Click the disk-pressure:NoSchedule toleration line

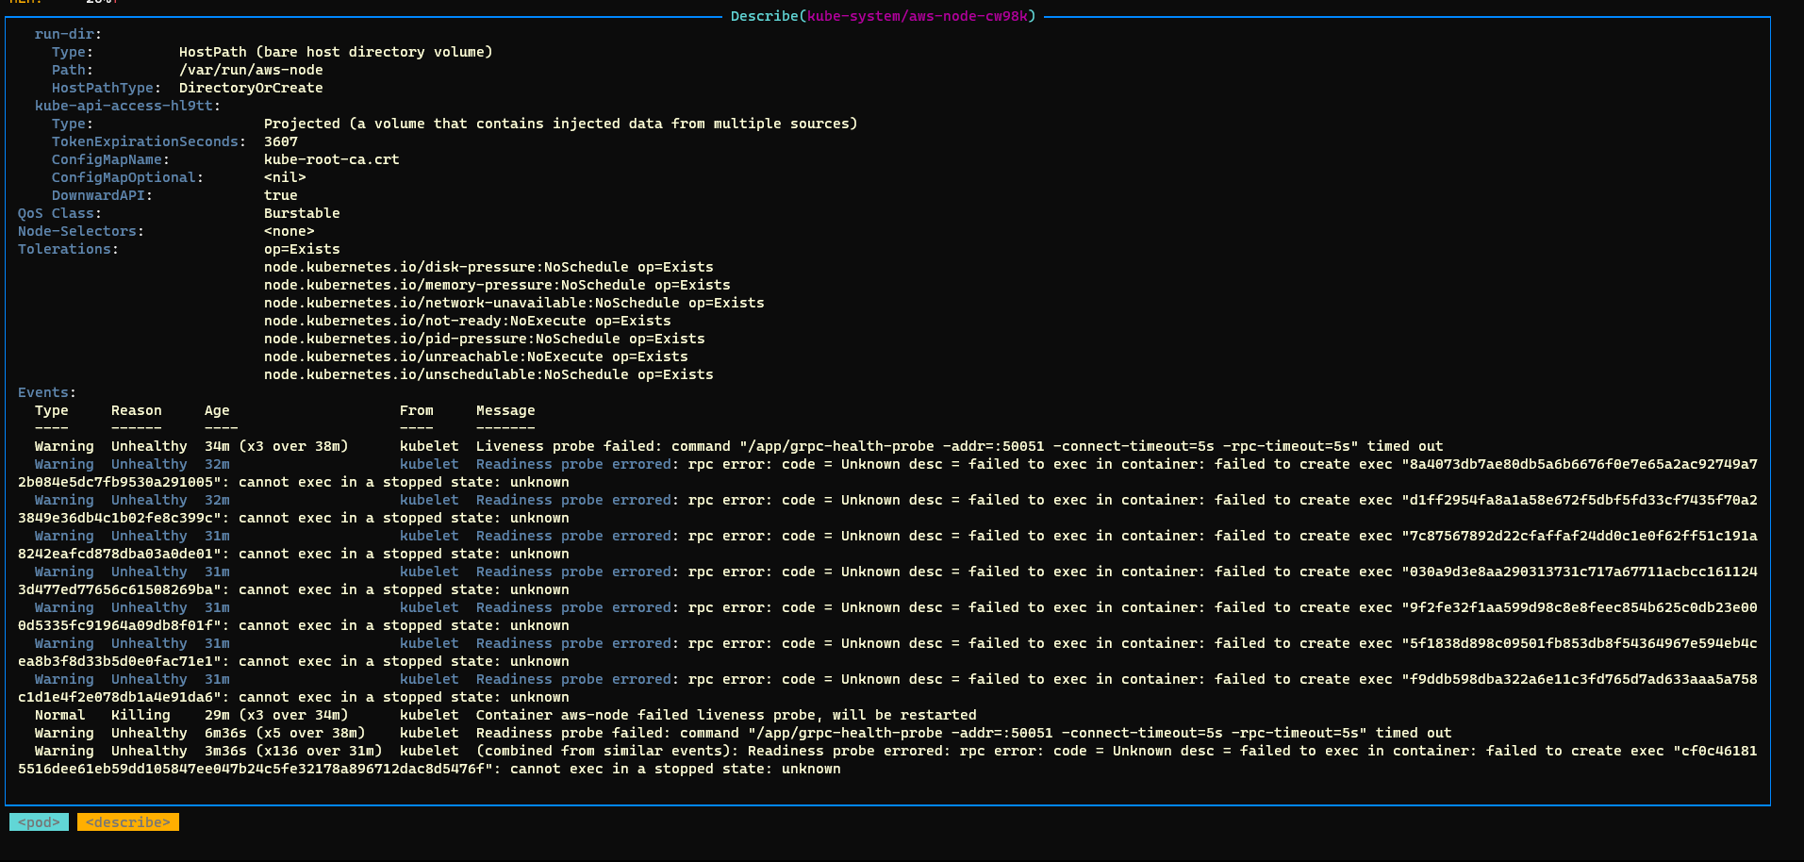coord(488,266)
